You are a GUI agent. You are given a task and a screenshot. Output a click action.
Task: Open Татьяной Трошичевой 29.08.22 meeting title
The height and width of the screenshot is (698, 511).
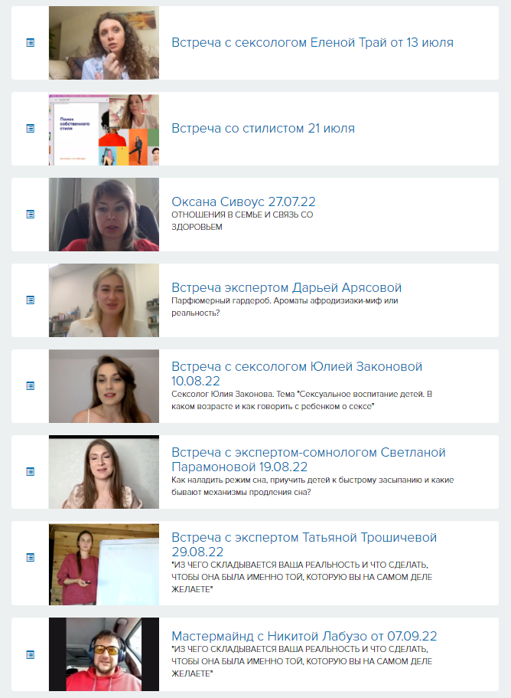[304, 545]
